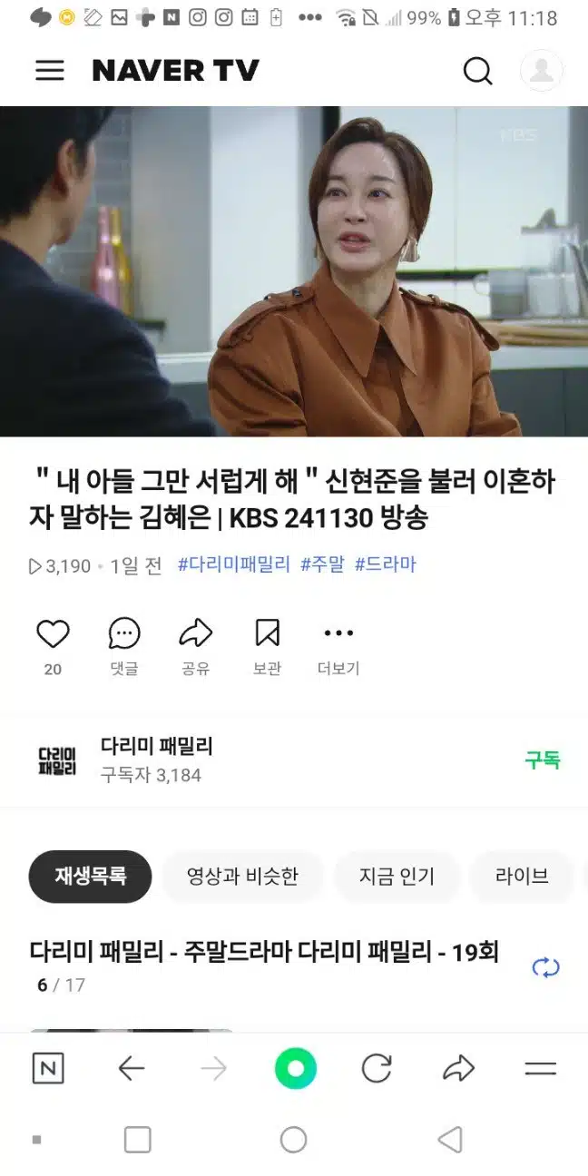Open the hamburger menu next to NAVER TV

coord(50,71)
